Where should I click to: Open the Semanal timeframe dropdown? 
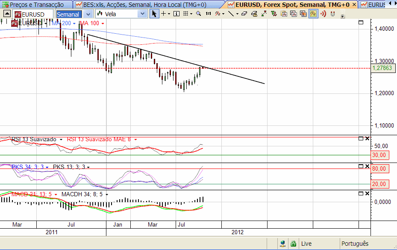[88, 14]
